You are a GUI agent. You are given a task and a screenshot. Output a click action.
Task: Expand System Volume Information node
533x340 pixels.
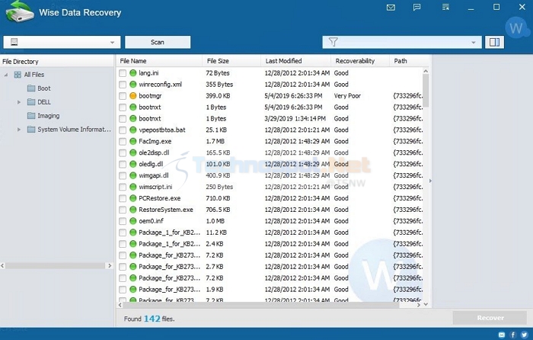[19, 130]
